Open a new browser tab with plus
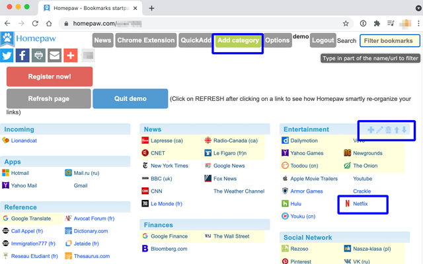Screen dimensions: 423x264 [x=151, y=8]
